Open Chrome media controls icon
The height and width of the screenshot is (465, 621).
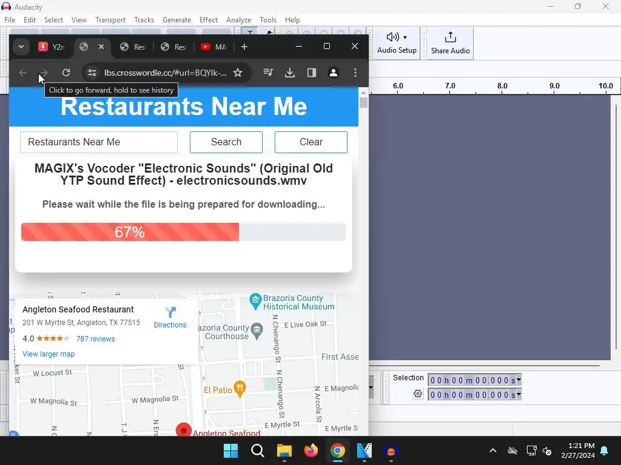pos(268,73)
